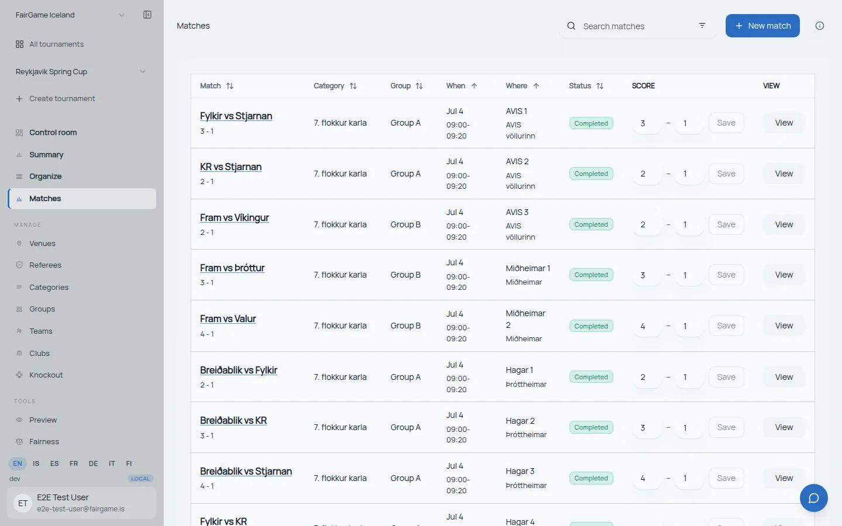842x526 pixels.
Task: Sort by Category column arrows
Action: click(x=353, y=86)
